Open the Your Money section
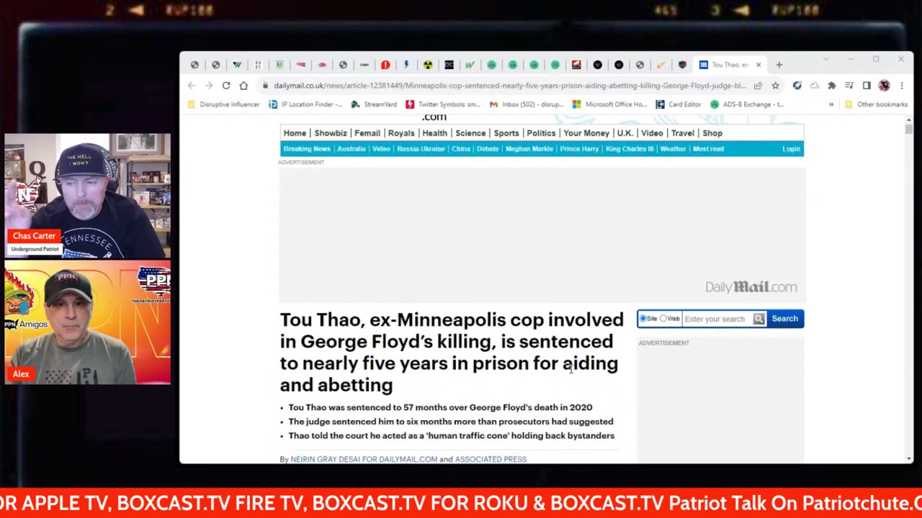The height and width of the screenshot is (518, 922). click(x=586, y=133)
